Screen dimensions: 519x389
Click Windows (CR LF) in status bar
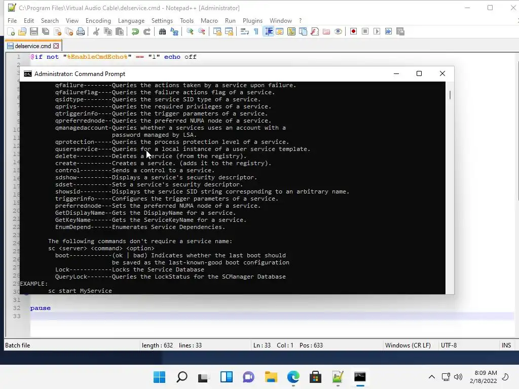(x=408, y=345)
